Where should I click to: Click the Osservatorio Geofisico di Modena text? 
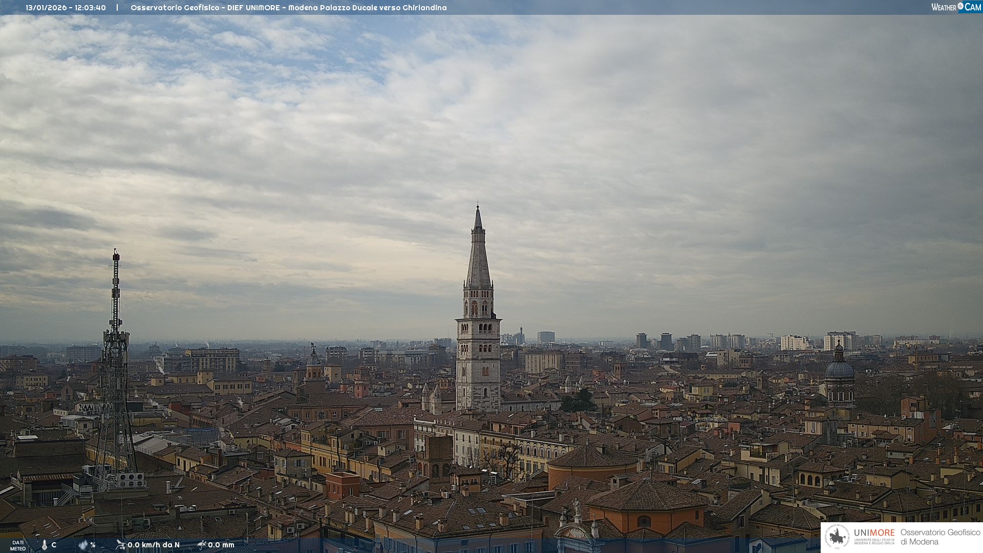[x=940, y=537]
